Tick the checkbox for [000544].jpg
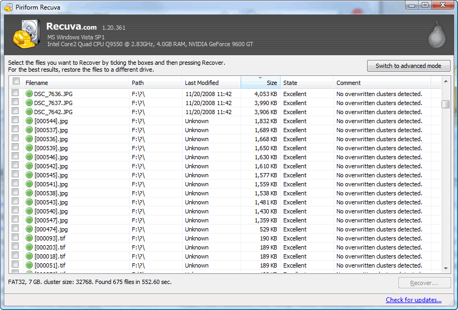The image size is (458, 310). coord(15,120)
